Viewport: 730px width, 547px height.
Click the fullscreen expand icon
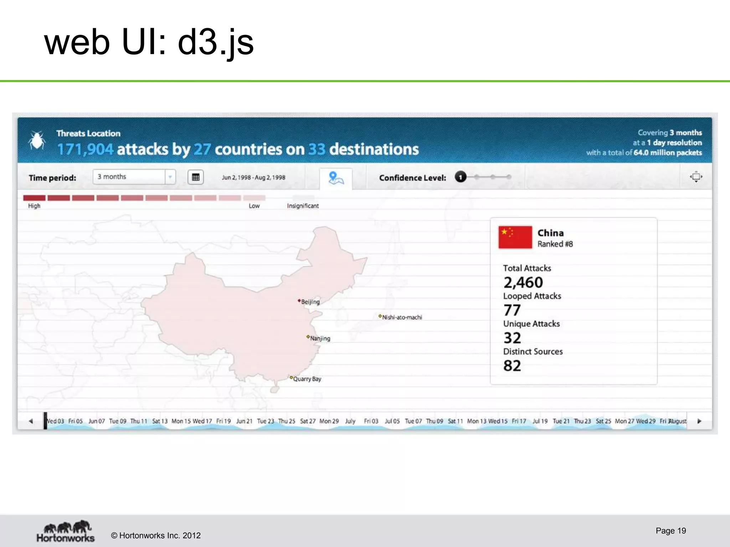click(x=696, y=177)
